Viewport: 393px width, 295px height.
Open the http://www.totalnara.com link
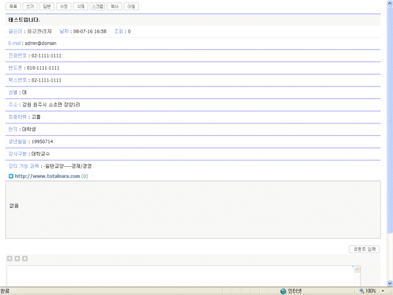click(47, 176)
